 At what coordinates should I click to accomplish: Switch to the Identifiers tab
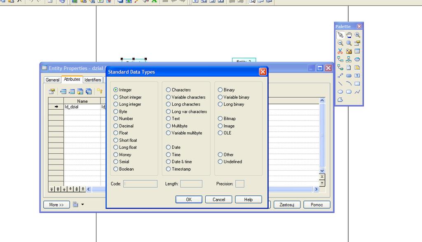tap(93, 80)
